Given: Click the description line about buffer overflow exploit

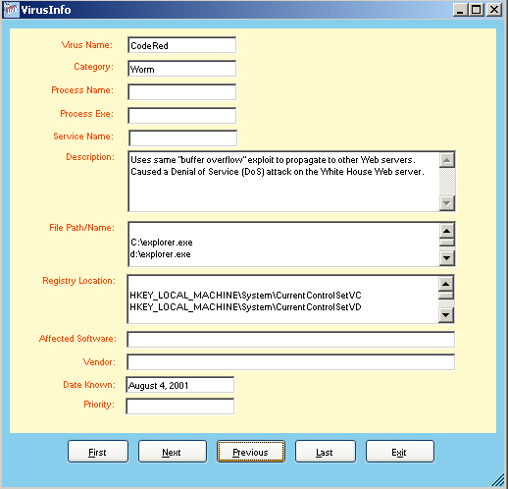Looking at the screenshot, I should [273, 160].
